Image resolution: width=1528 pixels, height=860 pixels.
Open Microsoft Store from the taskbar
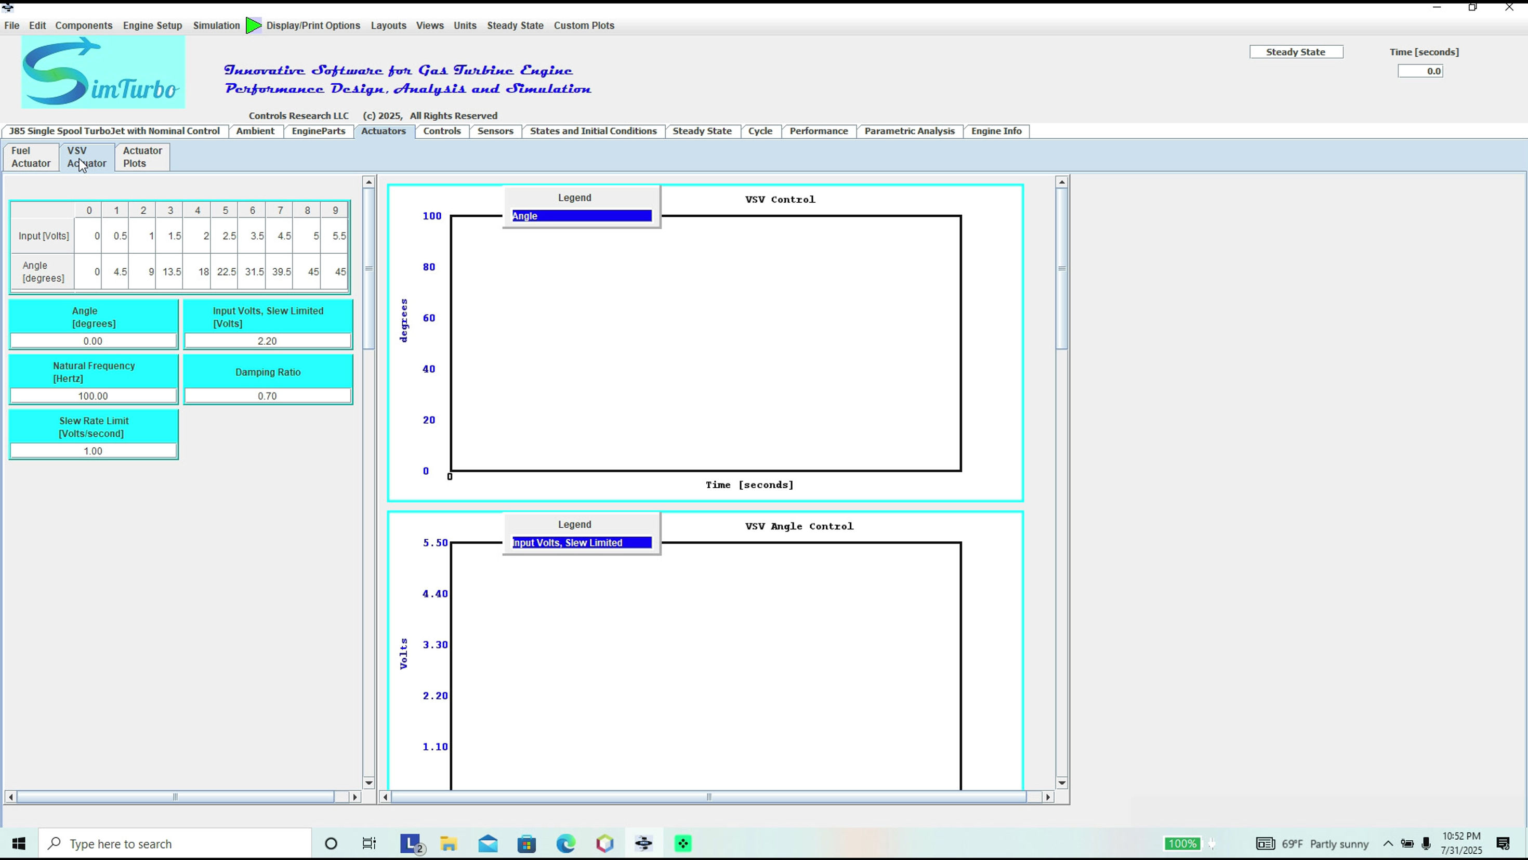point(526,843)
